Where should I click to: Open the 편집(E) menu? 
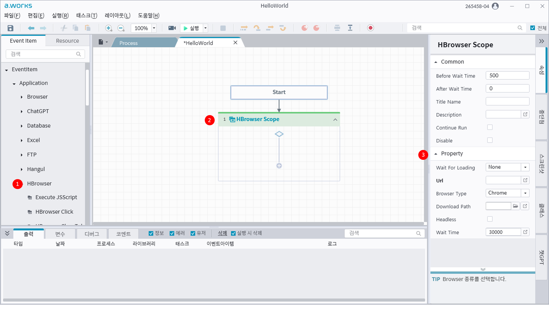(x=36, y=16)
